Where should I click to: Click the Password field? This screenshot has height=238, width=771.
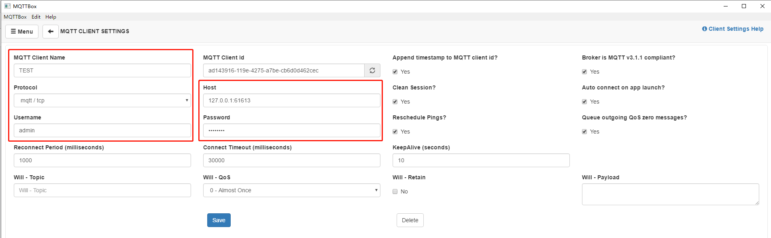292,130
